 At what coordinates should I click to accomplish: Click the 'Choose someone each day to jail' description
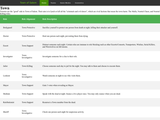click(81, 66)
